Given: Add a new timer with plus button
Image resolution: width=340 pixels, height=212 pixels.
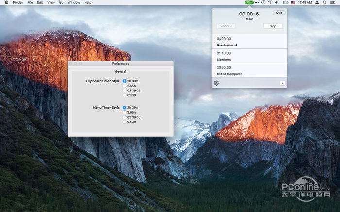Looking at the screenshot, I should tap(282, 83).
